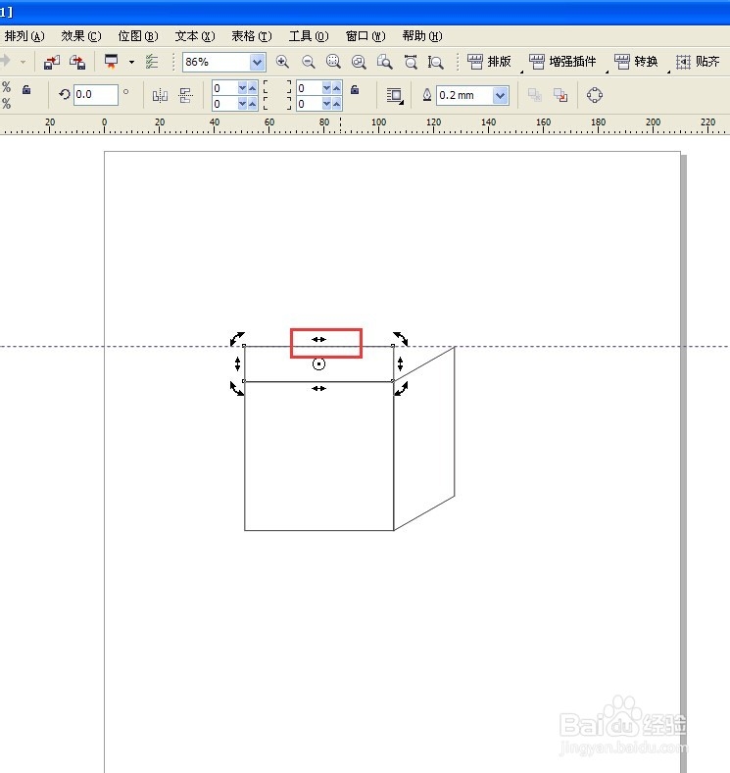Click the top horizontal skew handle
This screenshot has width=730, height=773.
tap(318, 339)
